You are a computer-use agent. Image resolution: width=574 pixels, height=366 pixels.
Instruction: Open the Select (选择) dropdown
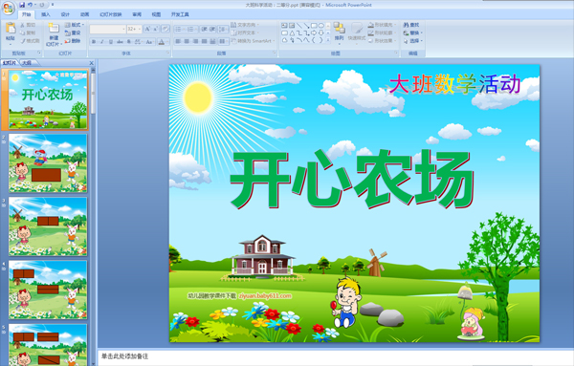[412, 41]
